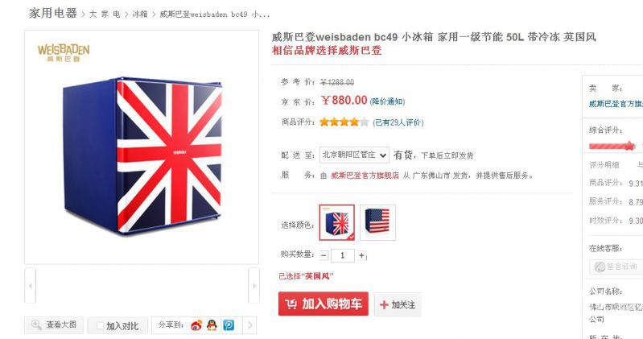Add item with 加入购物车 button
This screenshot has width=643, height=339.
324,304
